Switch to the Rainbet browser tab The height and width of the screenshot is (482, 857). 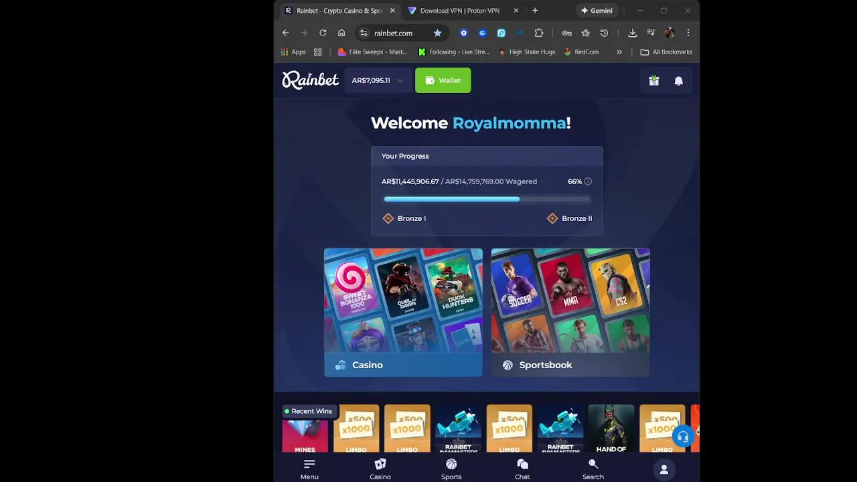pyautogui.click(x=340, y=11)
